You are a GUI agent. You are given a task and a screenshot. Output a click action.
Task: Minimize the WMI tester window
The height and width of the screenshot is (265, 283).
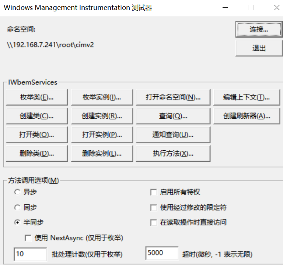coord(225,8)
